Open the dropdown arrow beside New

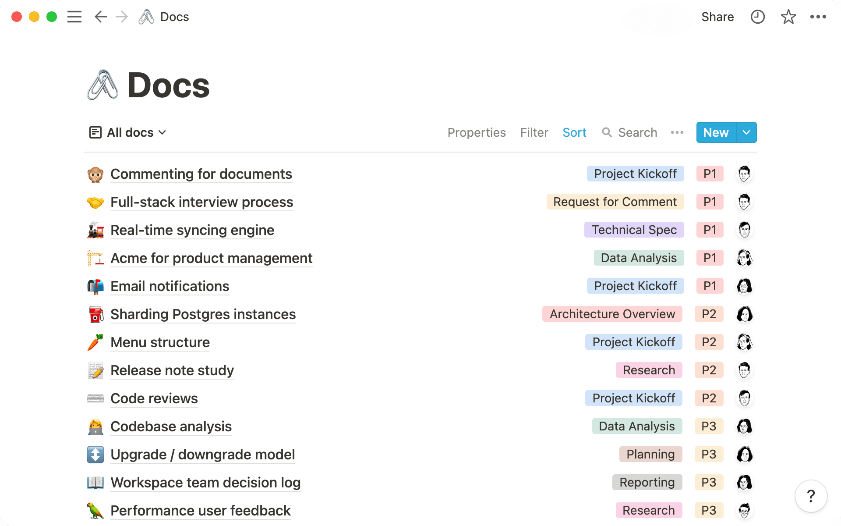[746, 132]
